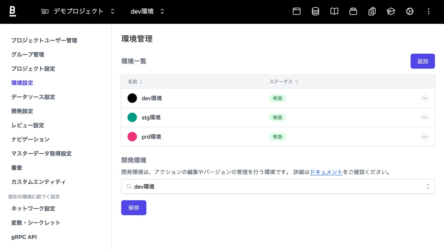
Task: Open 開発設定 in sidebar
Action: (x=22, y=111)
